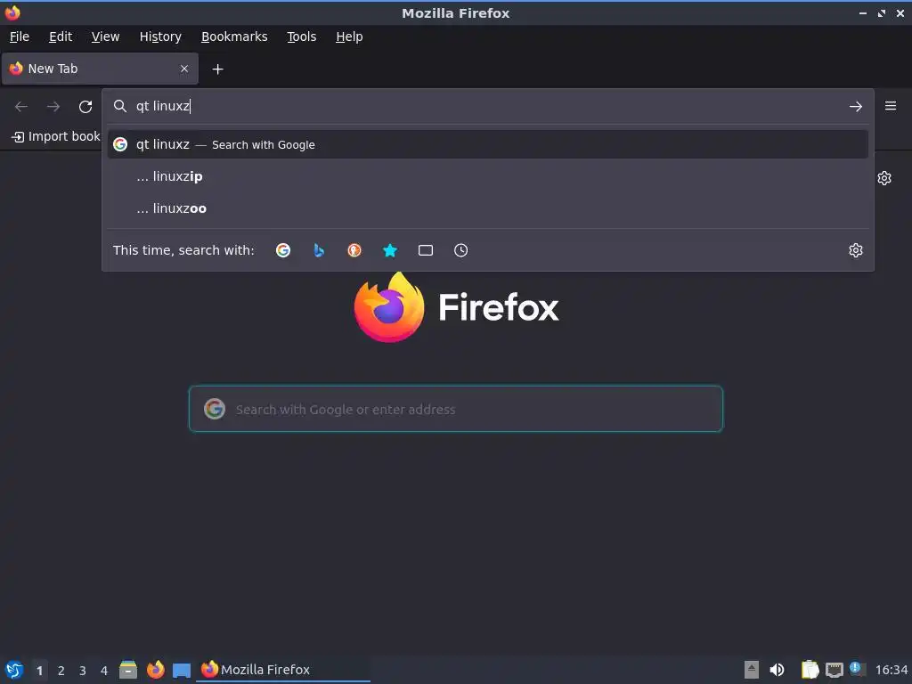
Task: Click the Google search engine shortcut icon
Action: tap(283, 250)
